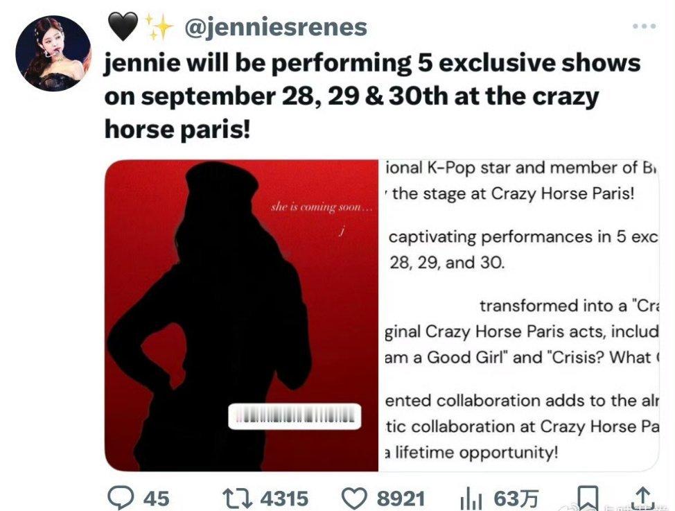The width and height of the screenshot is (675, 511).
Task: Open the press release text image
Action: click(519, 315)
